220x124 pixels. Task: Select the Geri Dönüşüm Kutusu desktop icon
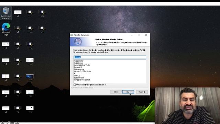pos(6,13)
